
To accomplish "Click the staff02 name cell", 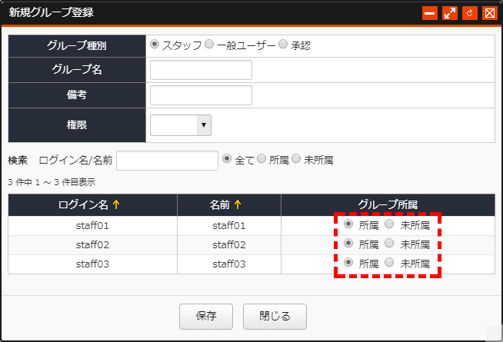I will (x=229, y=245).
